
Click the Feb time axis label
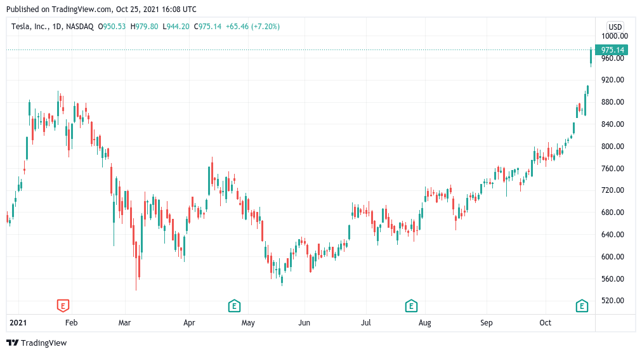(x=71, y=322)
